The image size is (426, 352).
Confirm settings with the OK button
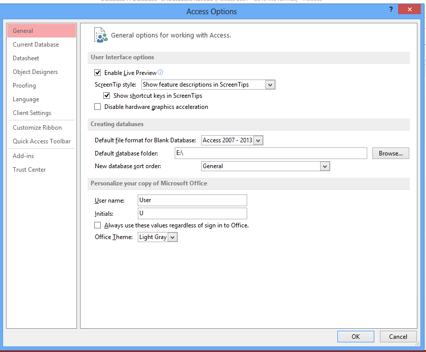[355, 336]
